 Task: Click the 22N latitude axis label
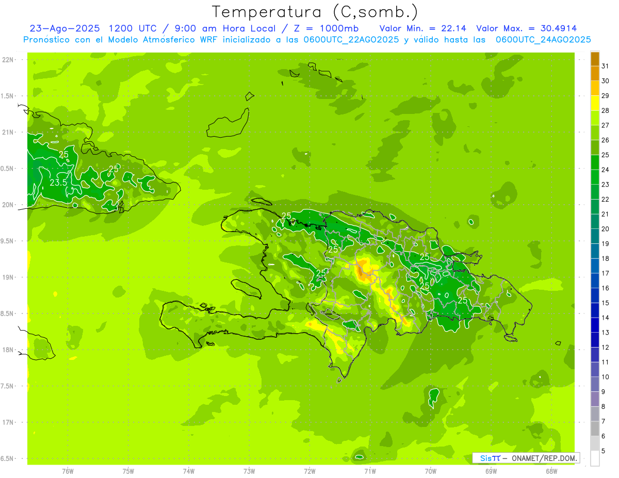pyautogui.click(x=8, y=60)
